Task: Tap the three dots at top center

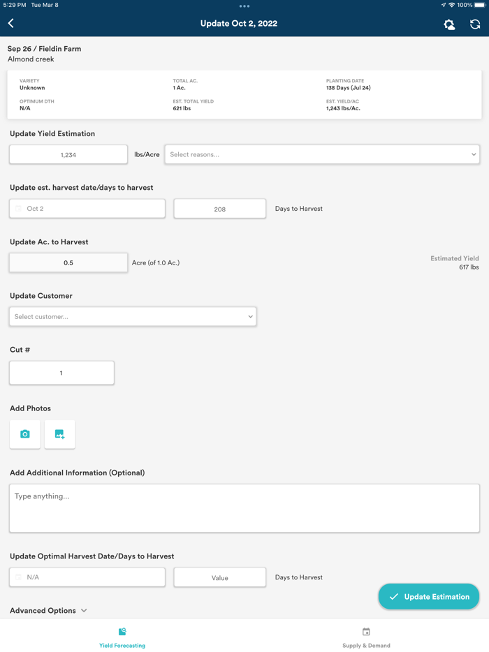Action: point(245,6)
